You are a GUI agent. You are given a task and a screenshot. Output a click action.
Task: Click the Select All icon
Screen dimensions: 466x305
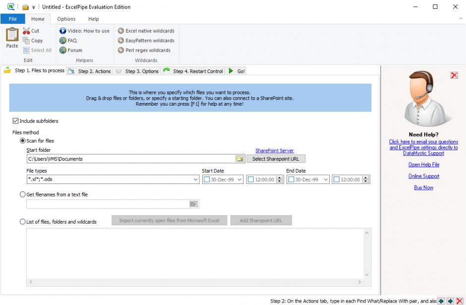[x=26, y=50]
